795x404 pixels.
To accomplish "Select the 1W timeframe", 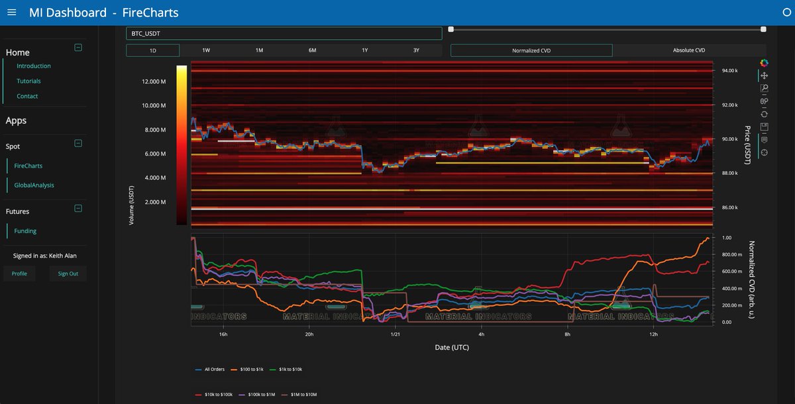I will 206,50.
